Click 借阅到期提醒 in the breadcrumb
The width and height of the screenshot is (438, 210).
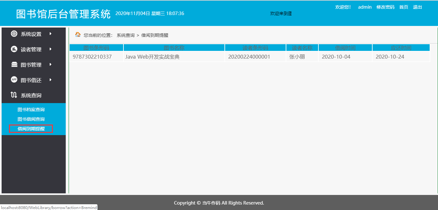155,35
